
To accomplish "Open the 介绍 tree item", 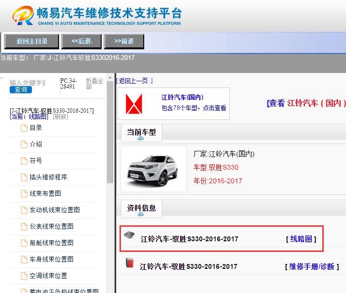I will [36, 144].
